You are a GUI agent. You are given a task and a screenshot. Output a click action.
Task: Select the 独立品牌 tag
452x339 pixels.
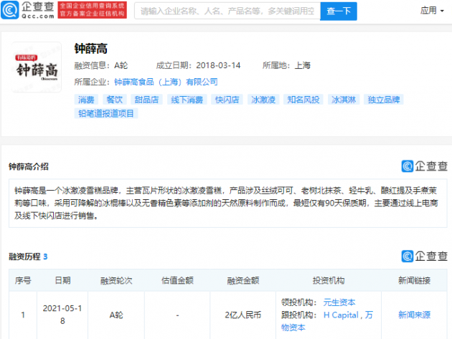click(x=383, y=100)
